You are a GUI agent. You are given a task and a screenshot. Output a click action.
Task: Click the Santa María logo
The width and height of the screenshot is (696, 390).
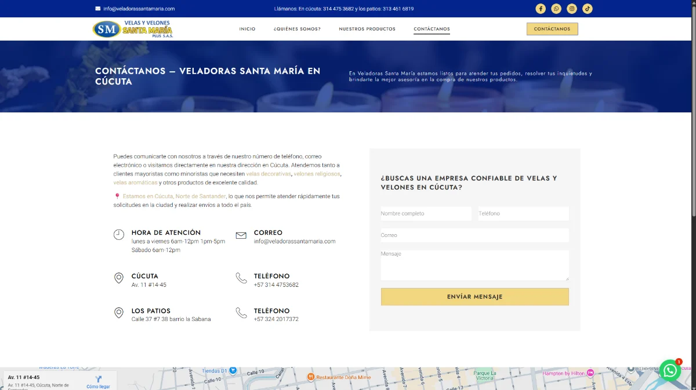click(x=133, y=29)
